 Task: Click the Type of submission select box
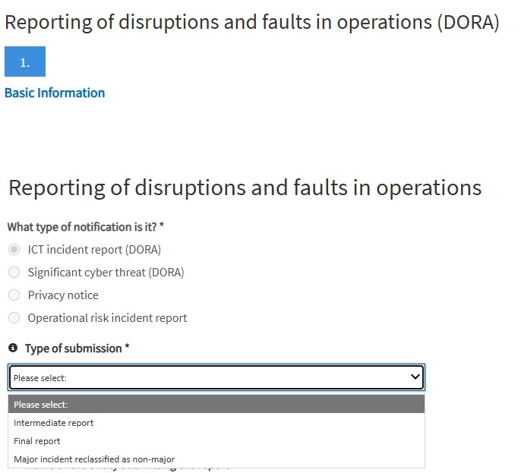pos(205,377)
